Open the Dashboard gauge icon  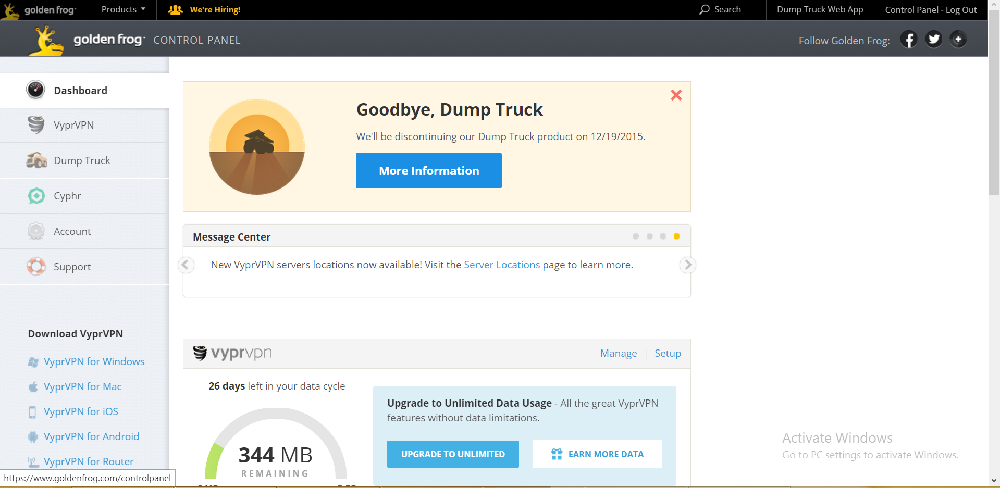click(x=35, y=90)
